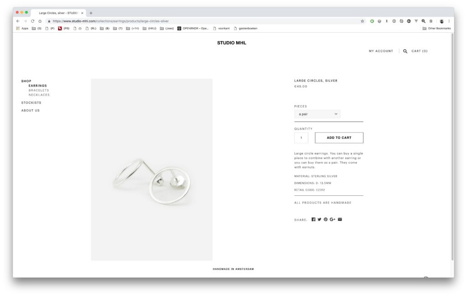Share on Pinterest icon
Image resolution: width=467 pixels, height=296 pixels.
[326, 219]
